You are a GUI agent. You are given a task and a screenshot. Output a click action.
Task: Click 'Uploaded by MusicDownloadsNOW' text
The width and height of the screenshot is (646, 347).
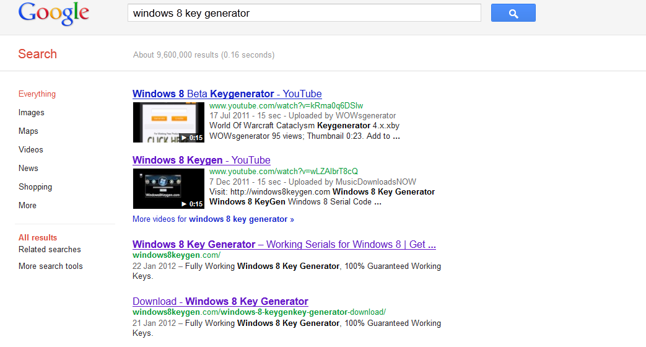coord(352,182)
